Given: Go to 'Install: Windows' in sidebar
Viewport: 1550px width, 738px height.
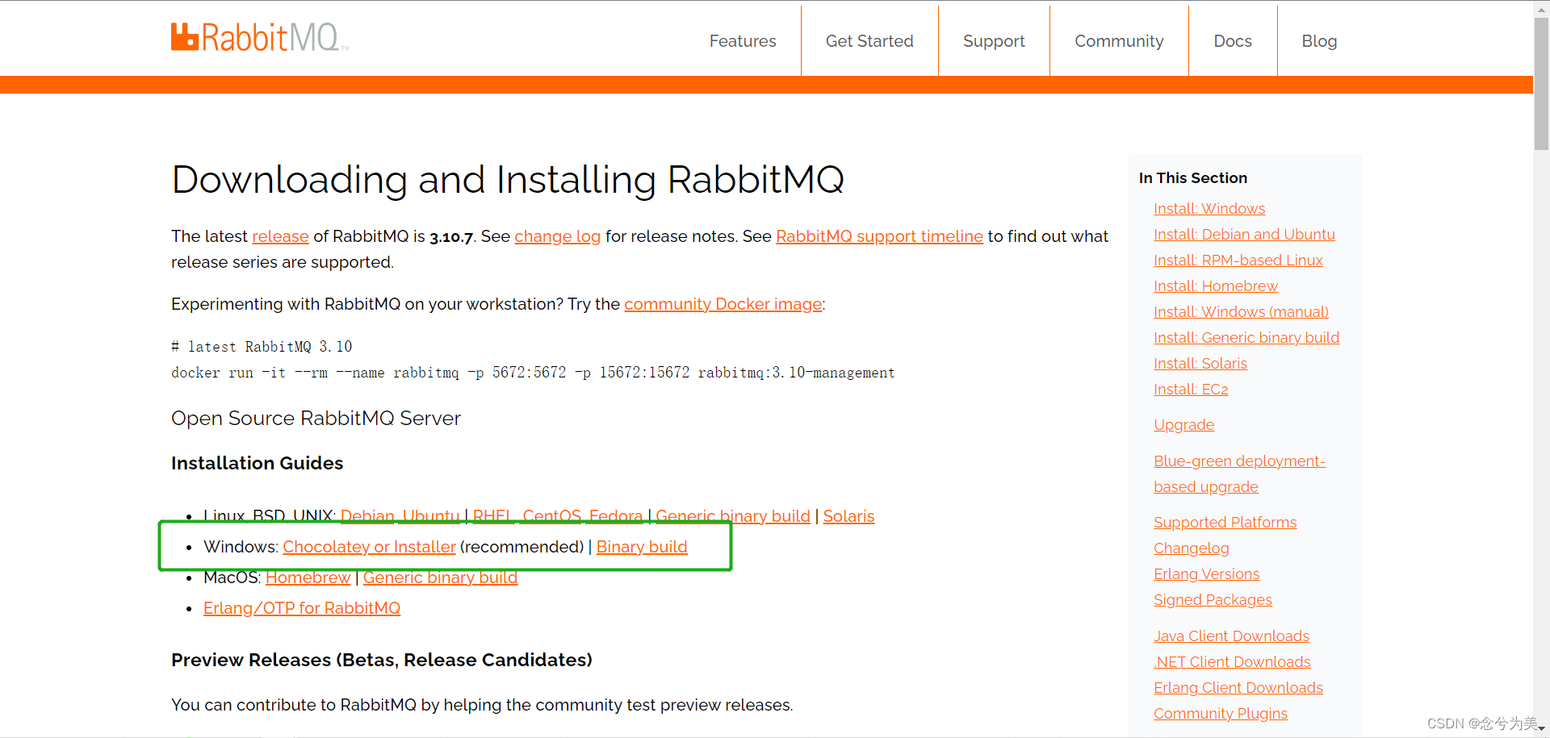Looking at the screenshot, I should [1209, 209].
